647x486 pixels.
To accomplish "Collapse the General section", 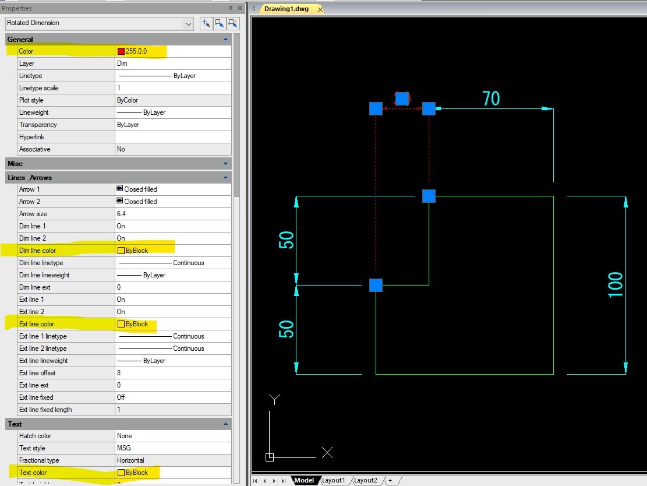I will tap(226, 40).
